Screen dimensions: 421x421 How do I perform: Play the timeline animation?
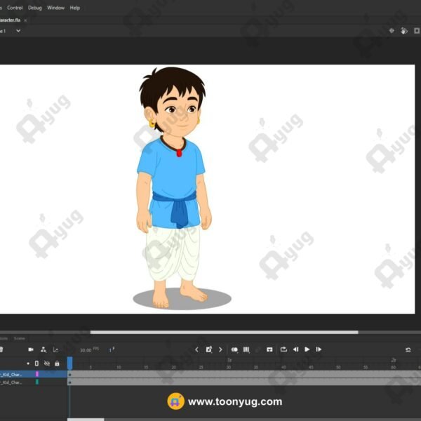point(307,349)
